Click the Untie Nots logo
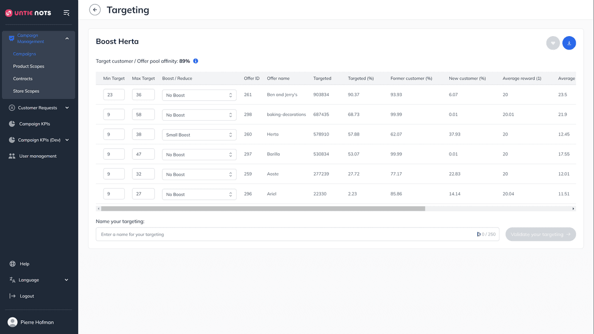Image resolution: width=594 pixels, height=334 pixels. click(x=28, y=13)
